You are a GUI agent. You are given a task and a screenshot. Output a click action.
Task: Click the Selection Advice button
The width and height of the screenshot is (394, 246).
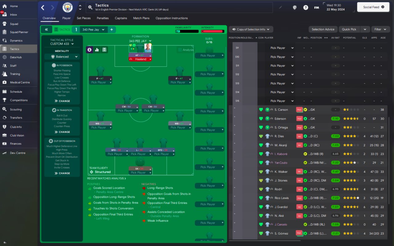[x=323, y=29]
